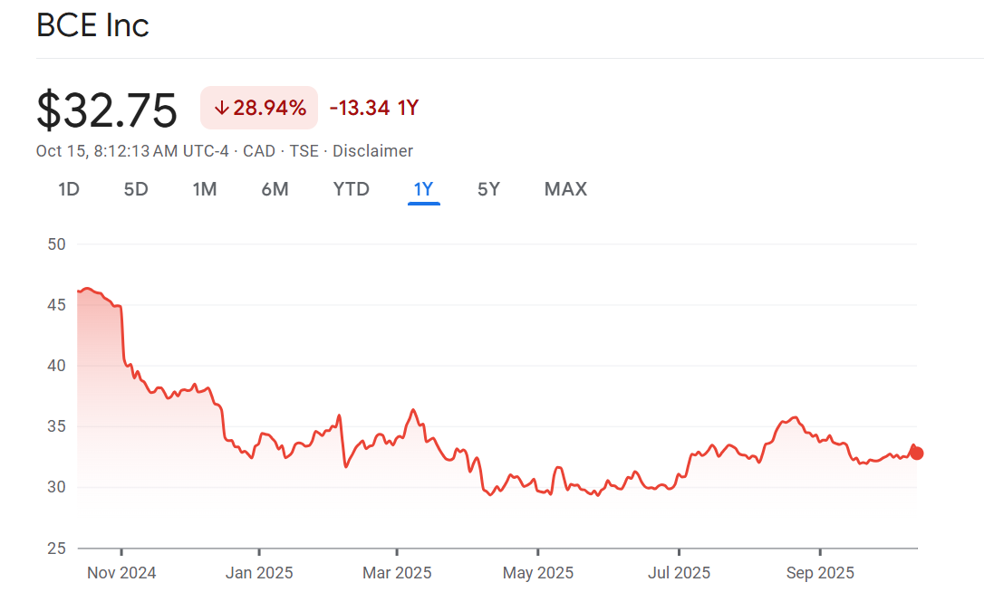The image size is (984, 611).
Task: Click the May 2025 axis label
Action: [x=537, y=573]
